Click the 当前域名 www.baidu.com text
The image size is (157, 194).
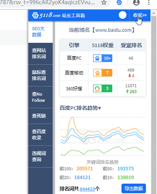pyautogui.click(x=102, y=30)
